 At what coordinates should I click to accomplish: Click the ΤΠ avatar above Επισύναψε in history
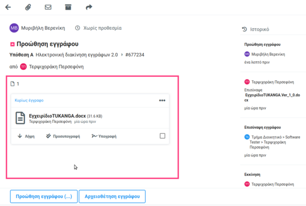pos(247,82)
